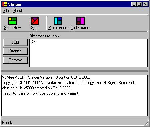Minimize the Stinger window
Image resolution: width=150 pixels, height=127 pixels.
[x=134, y=4]
